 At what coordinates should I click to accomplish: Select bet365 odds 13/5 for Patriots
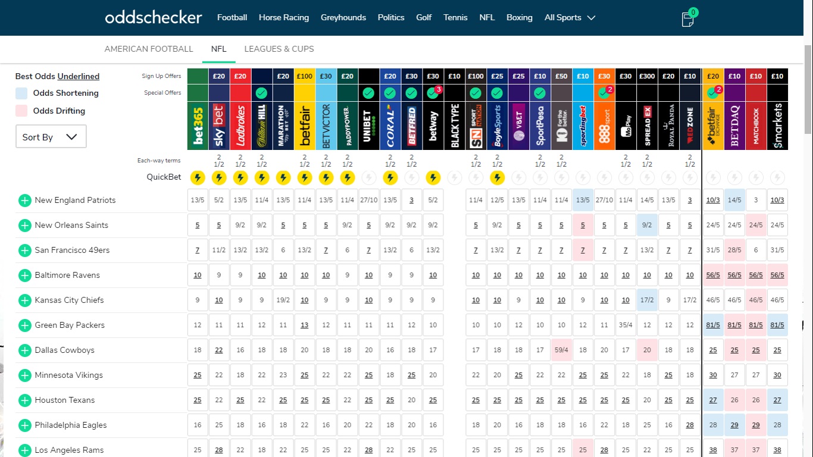(x=198, y=200)
